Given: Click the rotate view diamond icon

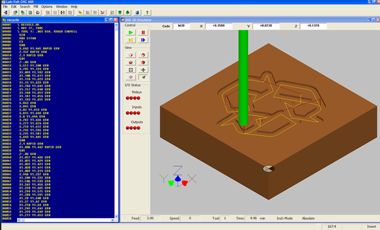Looking at the screenshot, I should [x=131, y=77].
